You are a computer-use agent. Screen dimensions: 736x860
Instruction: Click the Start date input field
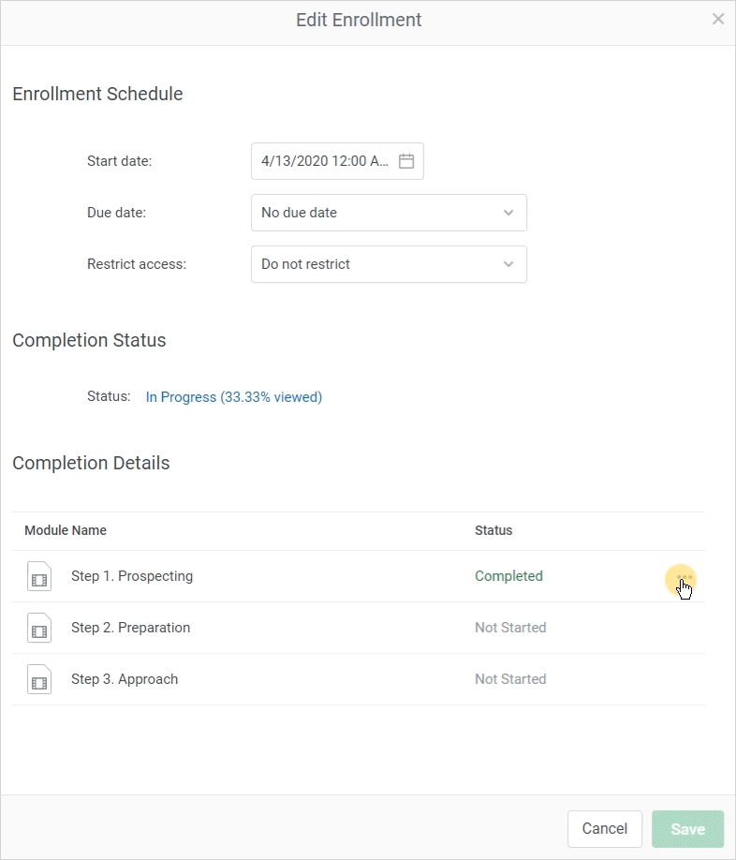point(338,161)
